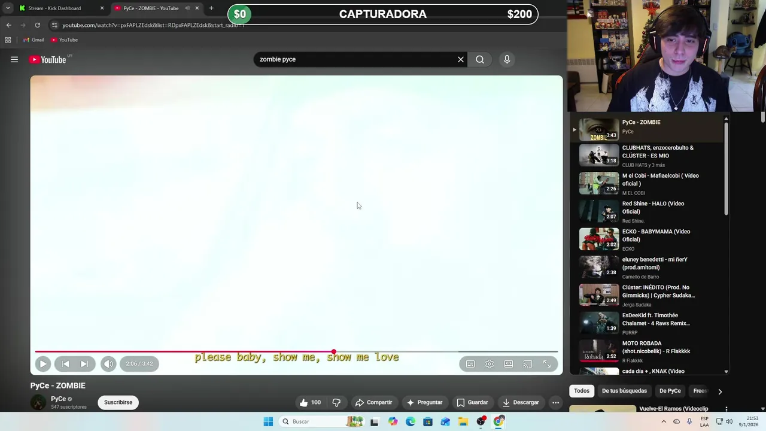This screenshot has height=431, width=766.
Task: Go to YouTube home via logo
Action: (x=47, y=59)
